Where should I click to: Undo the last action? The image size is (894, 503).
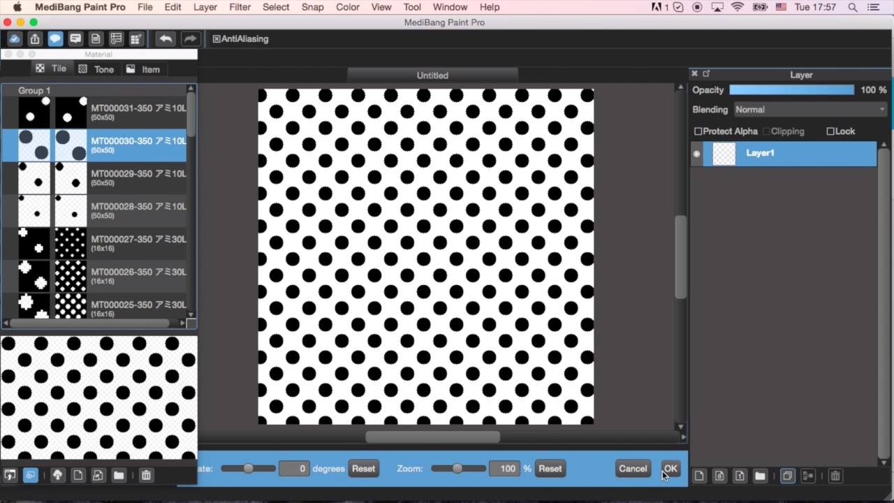[166, 39]
